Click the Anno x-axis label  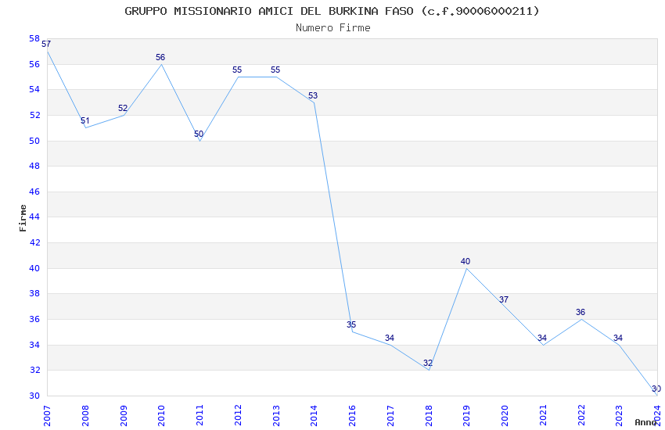click(x=645, y=422)
